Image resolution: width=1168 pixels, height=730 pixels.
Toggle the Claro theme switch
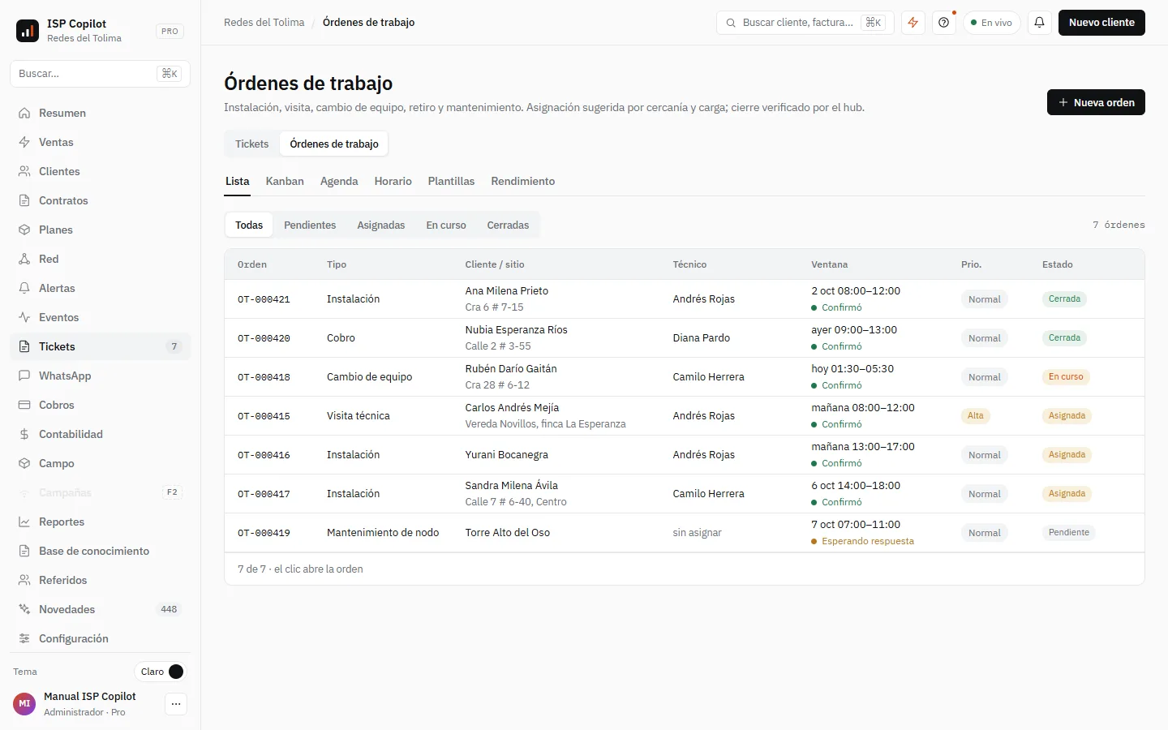(161, 672)
